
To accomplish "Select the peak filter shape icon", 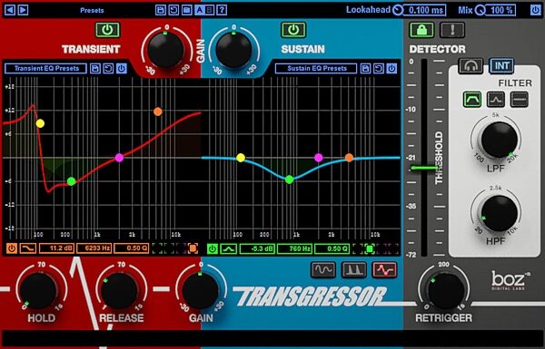I will click(x=496, y=99).
